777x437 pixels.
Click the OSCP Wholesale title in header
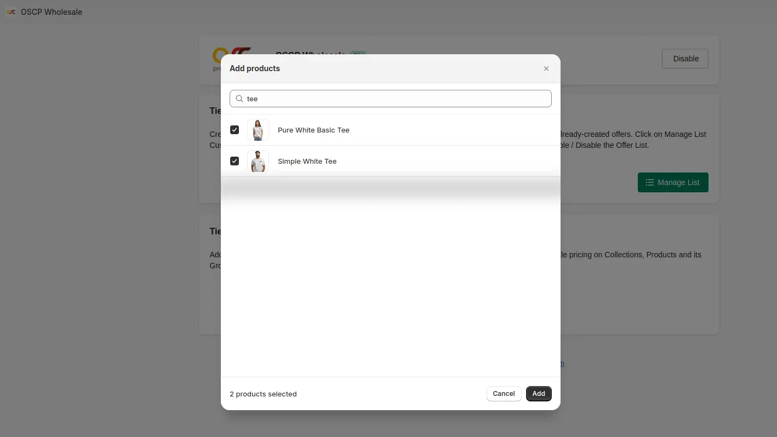point(52,12)
